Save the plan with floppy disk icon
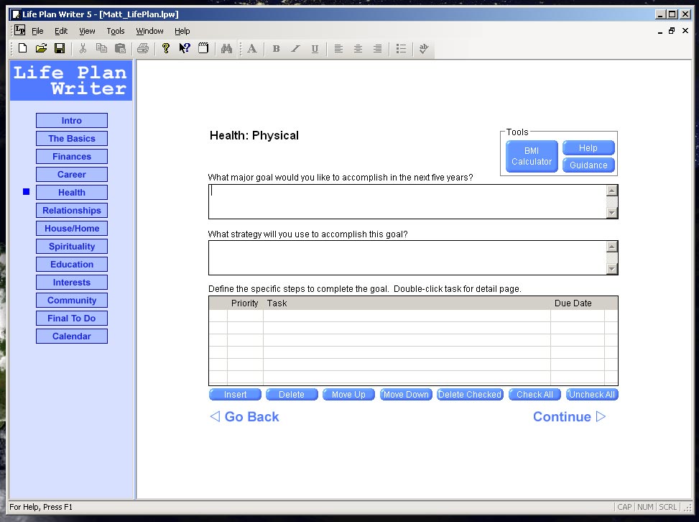This screenshot has width=699, height=522. (x=60, y=48)
